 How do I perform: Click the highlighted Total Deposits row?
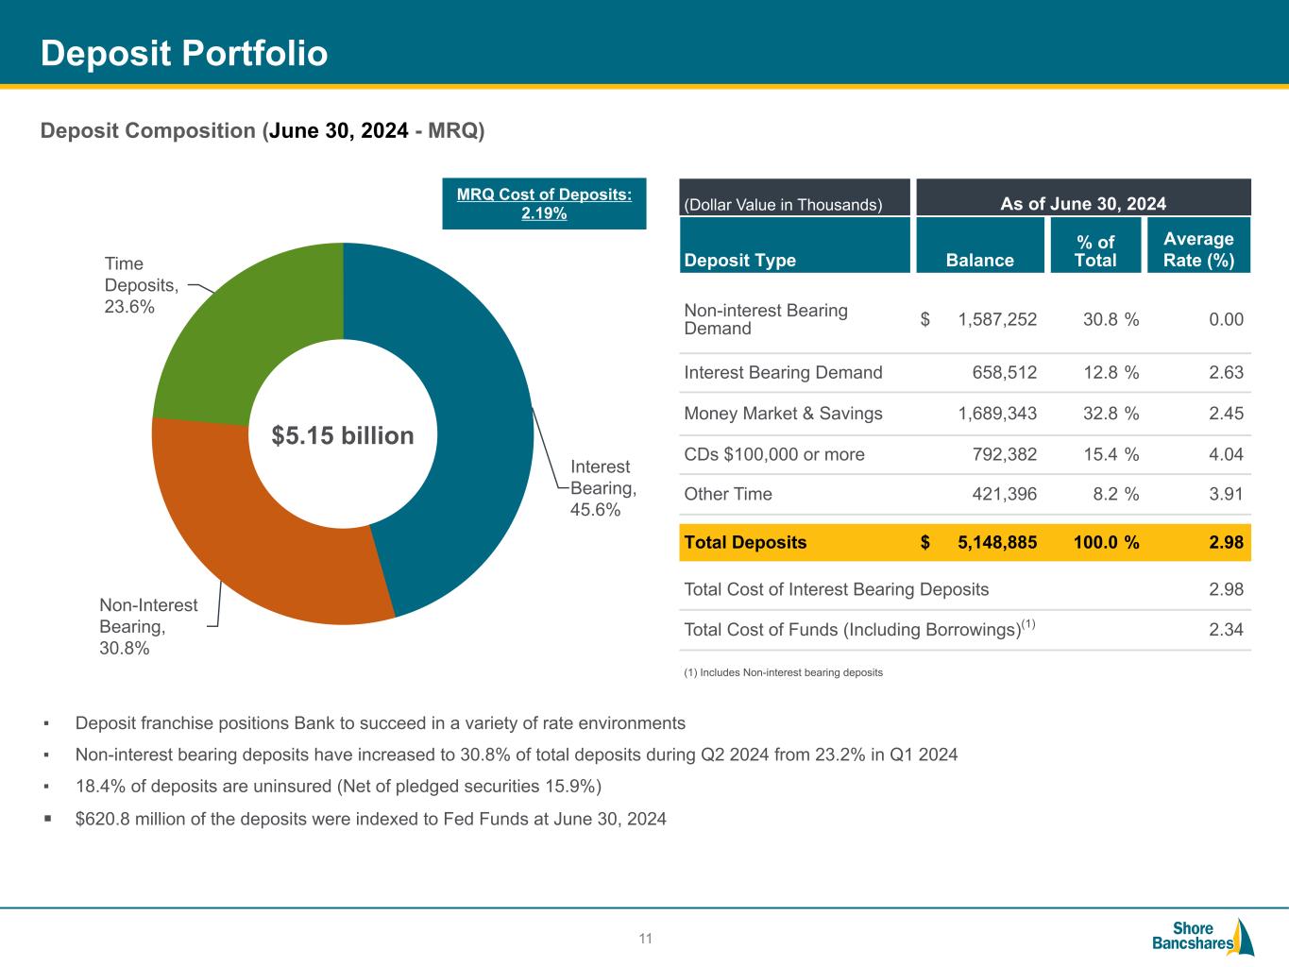pyautogui.click(x=963, y=542)
